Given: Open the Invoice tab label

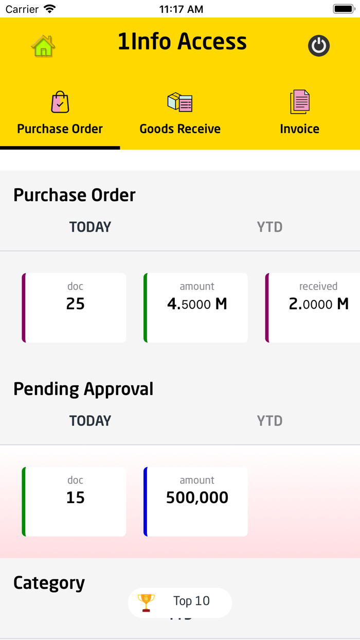Looking at the screenshot, I should click(x=300, y=129).
